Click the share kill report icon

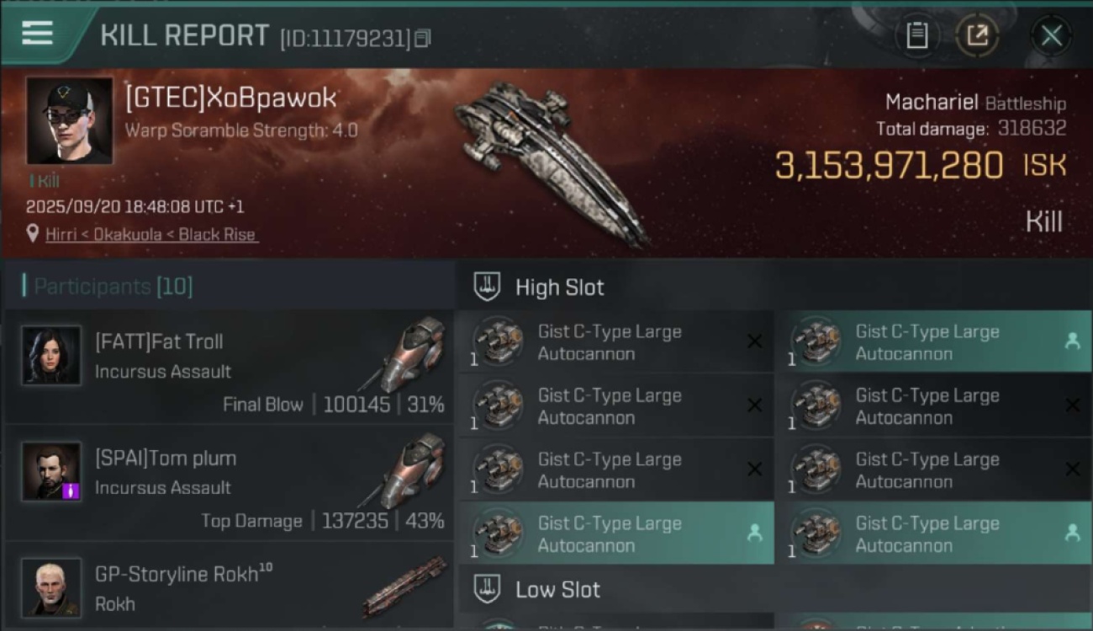pyautogui.click(x=976, y=35)
